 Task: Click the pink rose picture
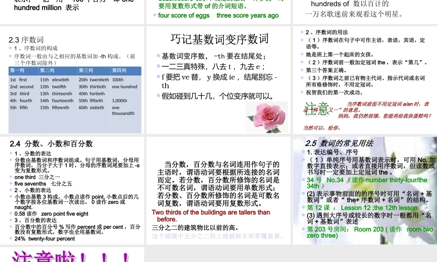(x=267, y=117)
